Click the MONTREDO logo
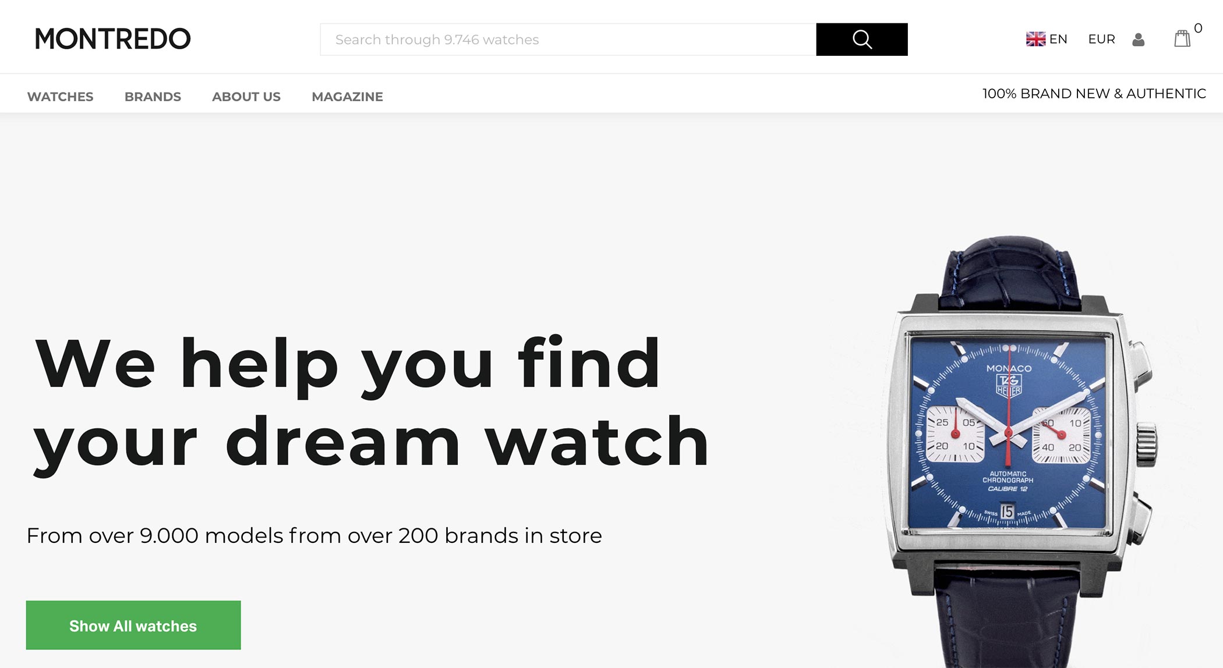This screenshot has width=1223, height=668. [113, 39]
